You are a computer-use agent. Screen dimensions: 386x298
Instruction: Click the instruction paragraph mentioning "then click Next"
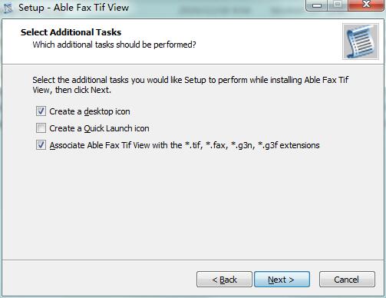pyautogui.click(x=190, y=85)
